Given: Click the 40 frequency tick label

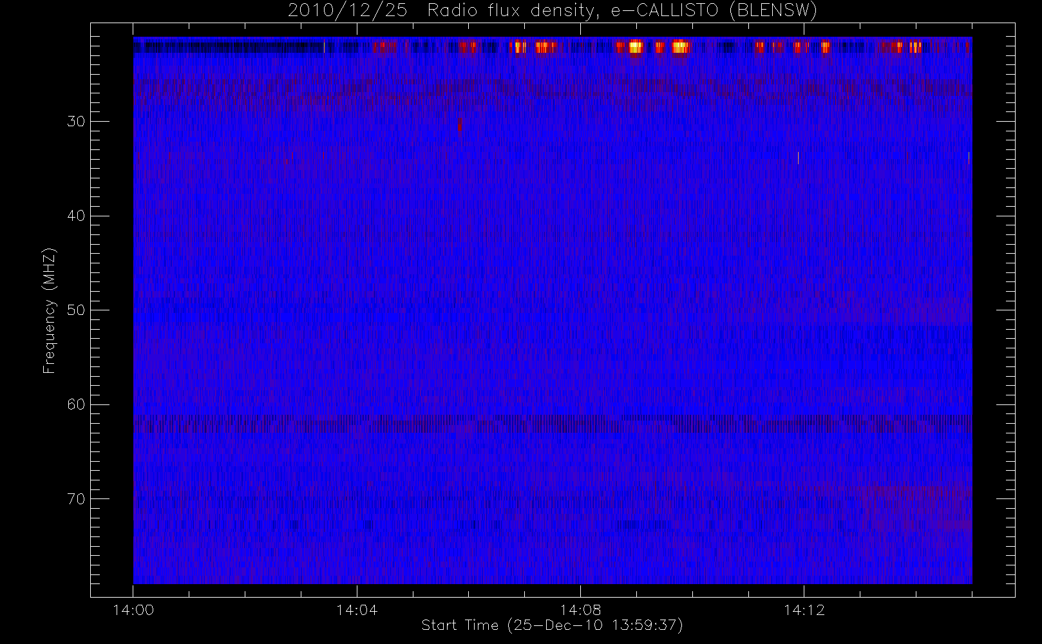Looking at the screenshot, I should click(75, 216).
